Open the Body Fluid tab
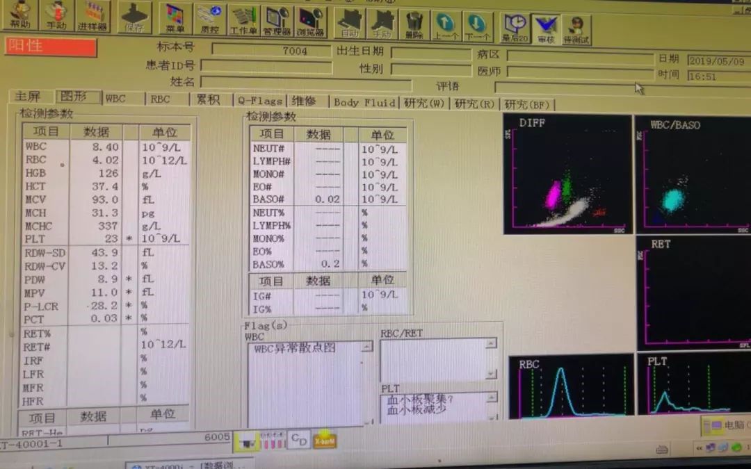 tap(364, 103)
